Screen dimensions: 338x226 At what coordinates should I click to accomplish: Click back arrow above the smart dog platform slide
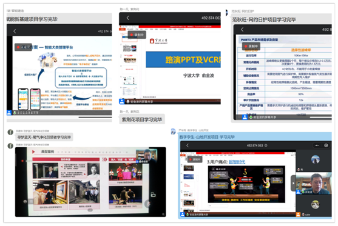point(15,32)
